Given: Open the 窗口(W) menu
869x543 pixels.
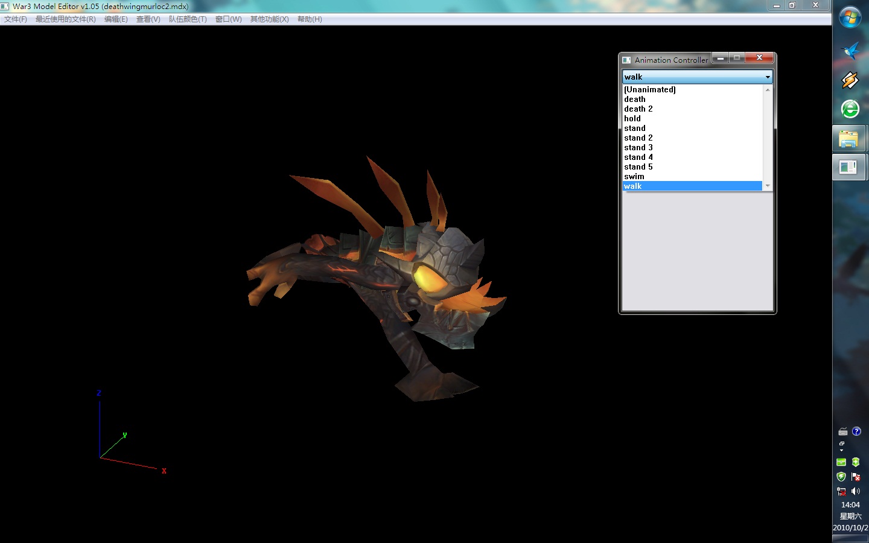Looking at the screenshot, I should [x=228, y=19].
